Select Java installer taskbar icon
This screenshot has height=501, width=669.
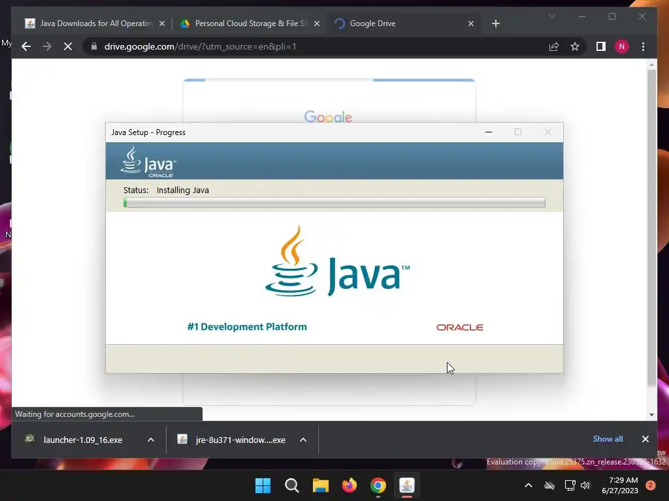406,485
